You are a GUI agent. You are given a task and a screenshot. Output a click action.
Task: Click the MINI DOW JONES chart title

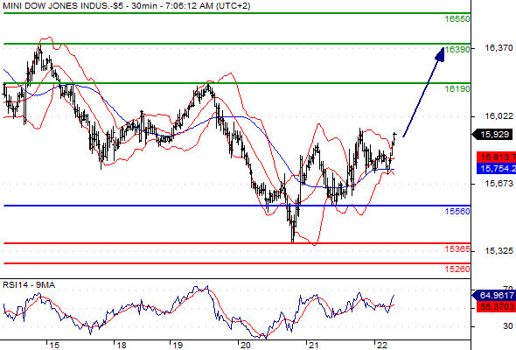pos(126,6)
